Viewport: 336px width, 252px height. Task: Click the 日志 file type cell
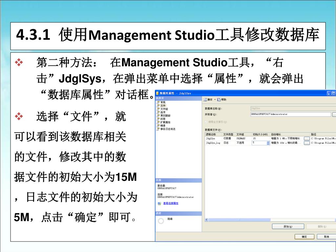point(229,143)
